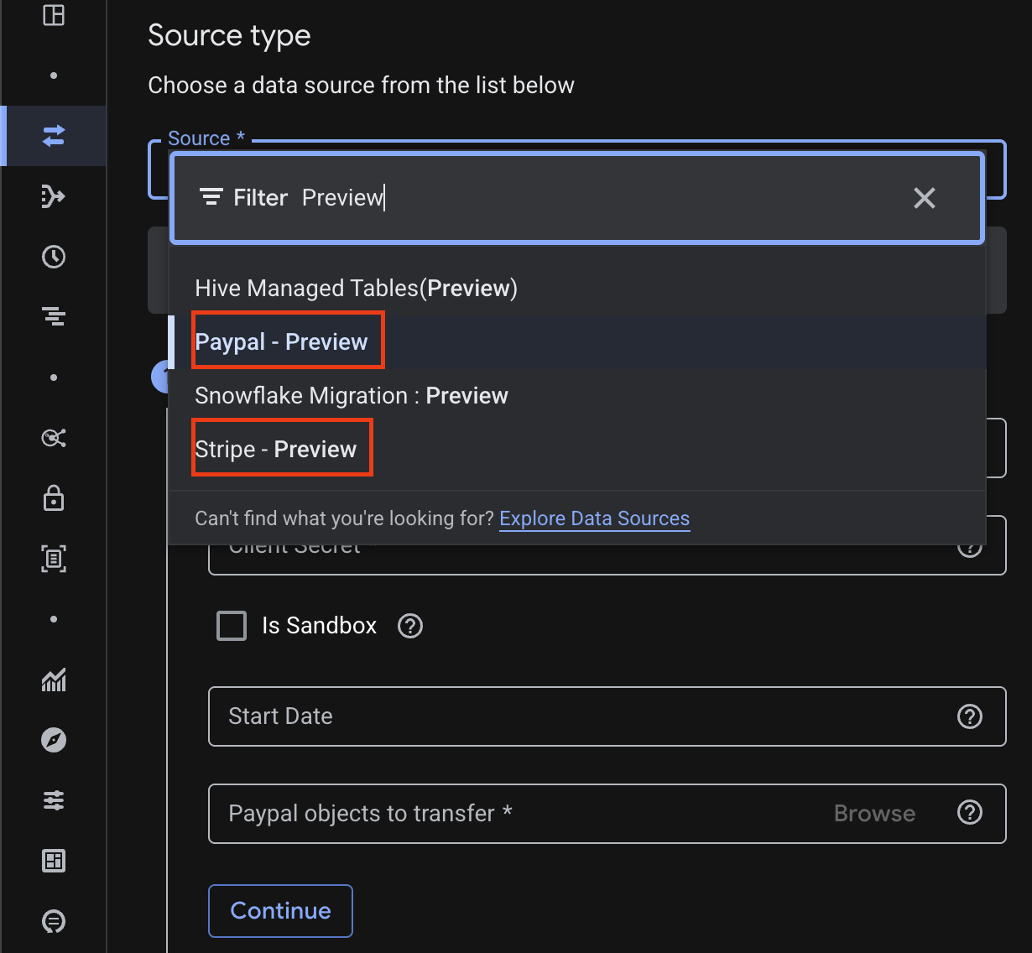Open help for Paypal objects to transfer
Screen dimensions: 1032x953
point(970,813)
